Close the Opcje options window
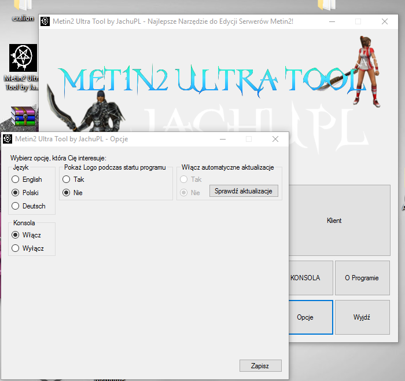 tap(275, 139)
